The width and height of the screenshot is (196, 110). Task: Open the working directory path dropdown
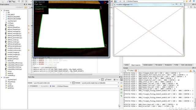click(184, 1)
